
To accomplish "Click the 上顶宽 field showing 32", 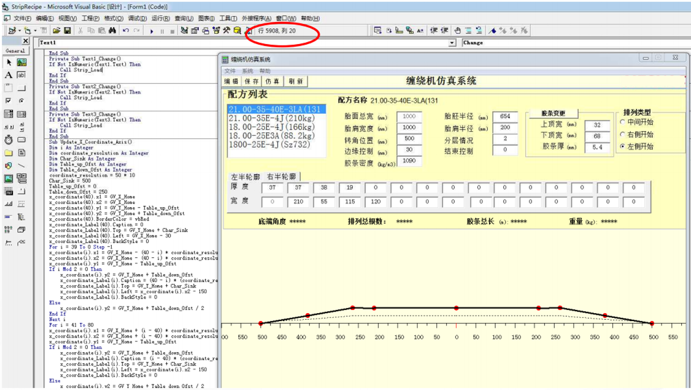I will tap(597, 125).
